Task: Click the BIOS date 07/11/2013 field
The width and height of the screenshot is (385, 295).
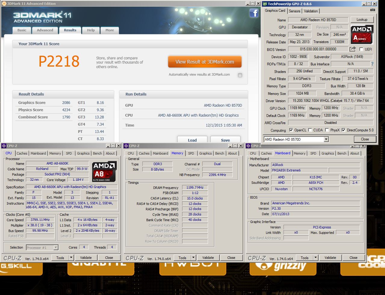Action: (315, 214)
